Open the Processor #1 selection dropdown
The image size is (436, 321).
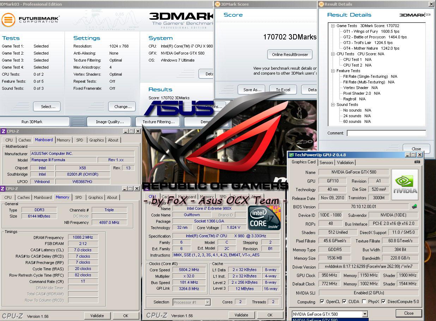[x=207, y=302]
